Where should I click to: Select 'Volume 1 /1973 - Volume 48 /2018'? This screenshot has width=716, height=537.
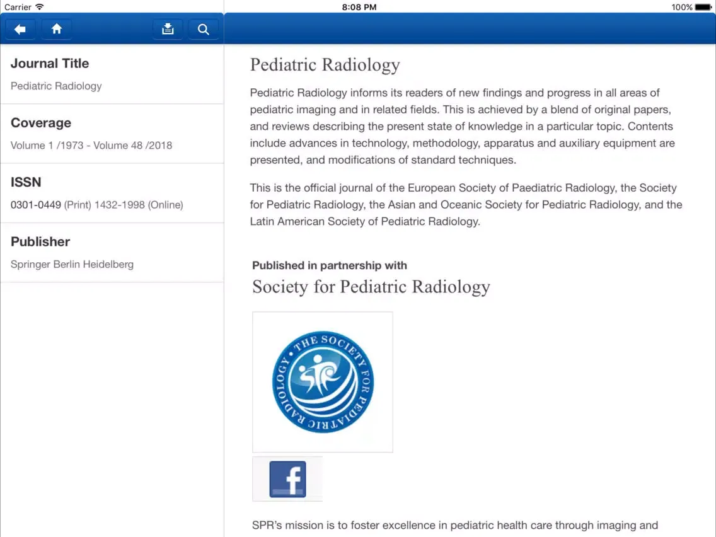tap(91, 145)
